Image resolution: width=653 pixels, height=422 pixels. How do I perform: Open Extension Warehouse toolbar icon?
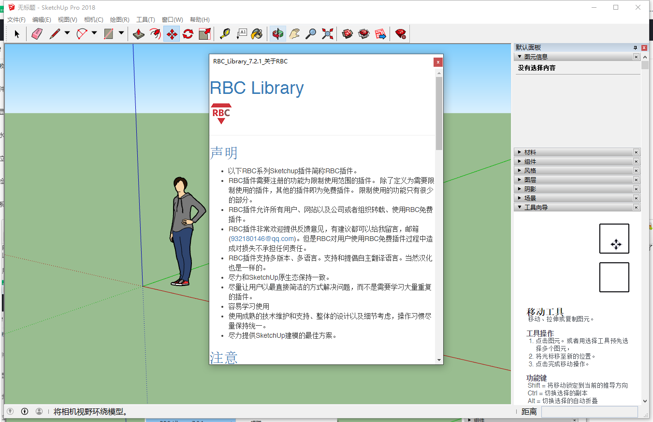pos(364,34)
